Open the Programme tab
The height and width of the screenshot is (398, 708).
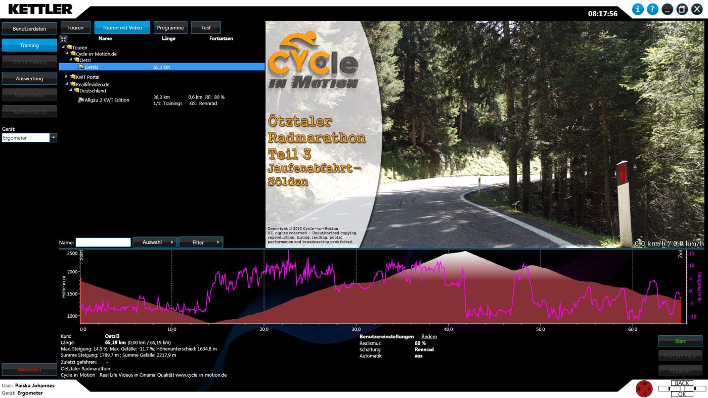coord(170,27)
